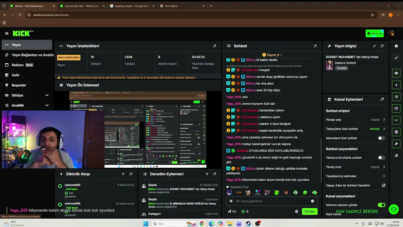403x227 pixels.
Task: Click the stream preview thumbnail
Action: point(138,130)
